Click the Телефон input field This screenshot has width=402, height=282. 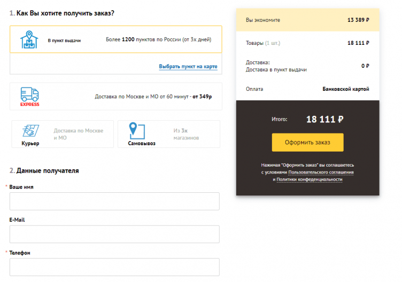point(114,267)
